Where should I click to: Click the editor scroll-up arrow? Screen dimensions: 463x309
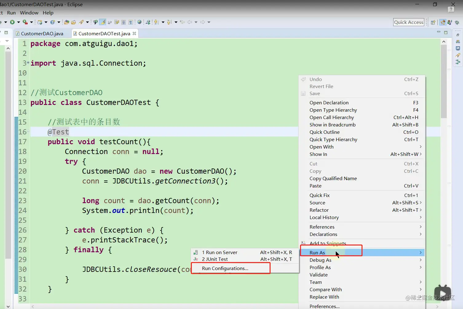(444, 41)
